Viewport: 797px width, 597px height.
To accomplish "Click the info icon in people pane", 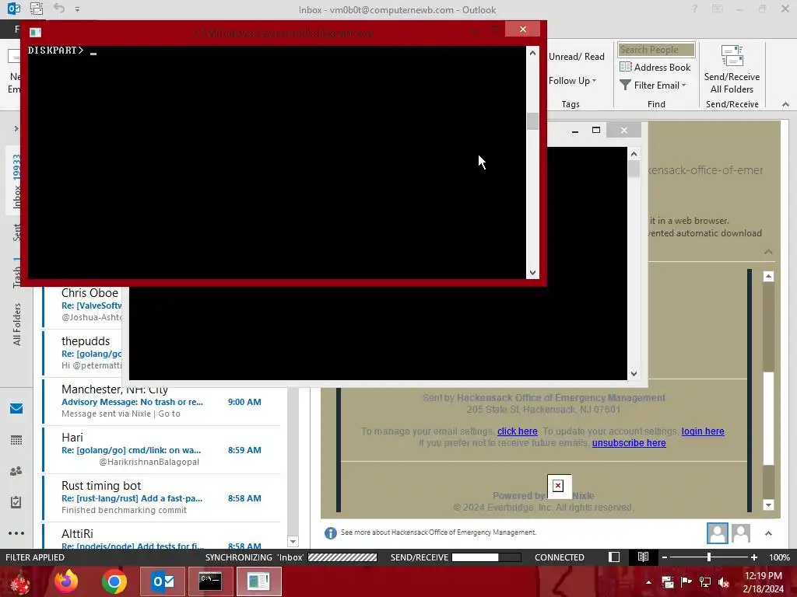I will click(x=330, y=533).
